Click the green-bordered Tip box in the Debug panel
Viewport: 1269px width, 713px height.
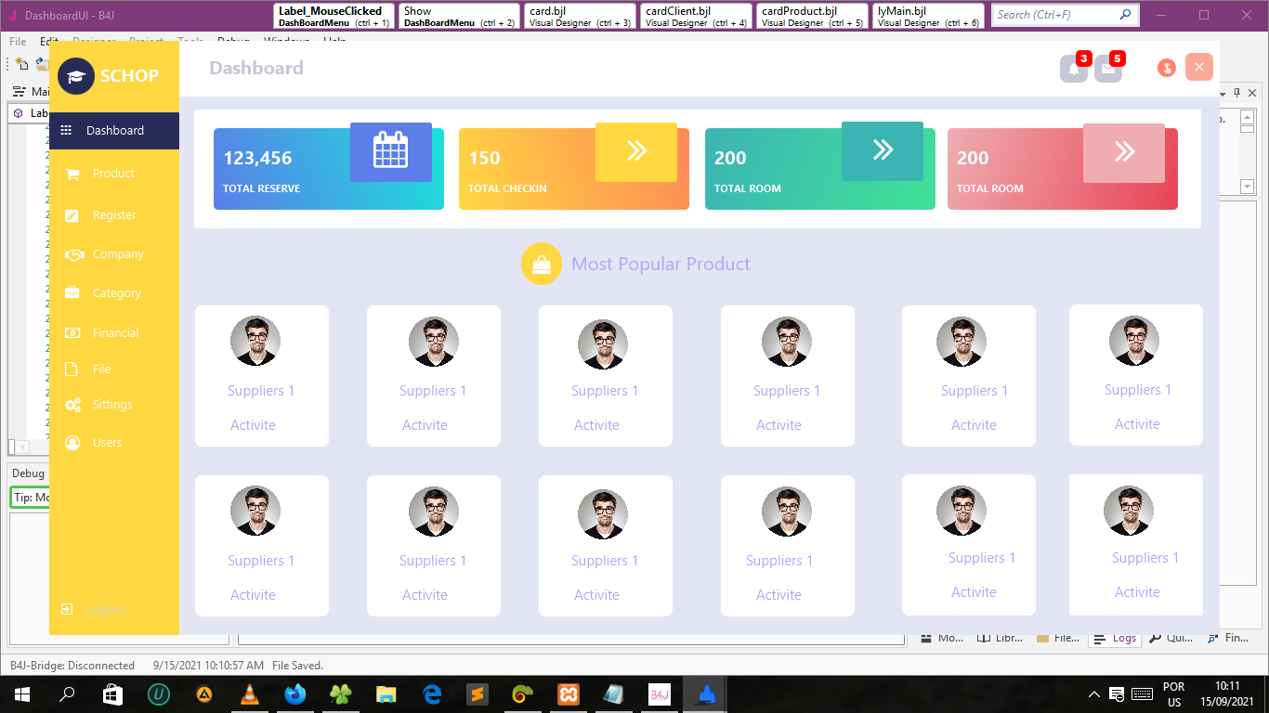point(30,498)
